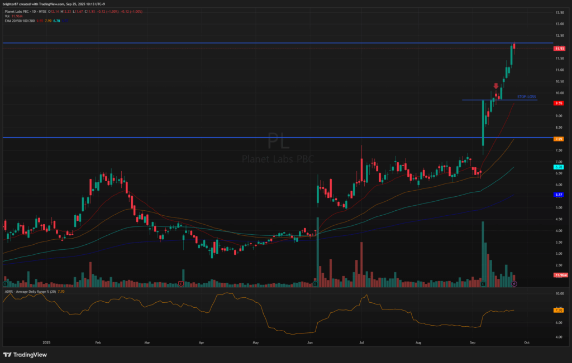Viewport: 572px width, 363px height.
Task: Click the Mar label on the time axis
Action: 147,342
